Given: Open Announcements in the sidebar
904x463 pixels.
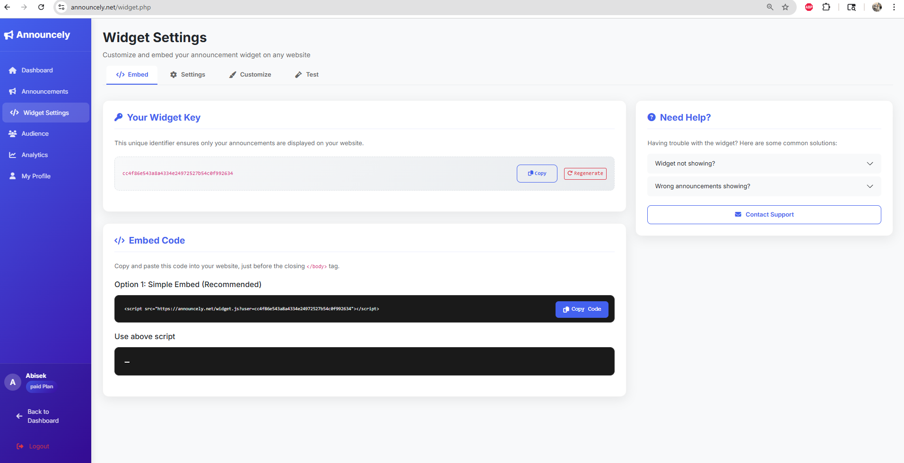Looking at the screenshot, I should click(x=46, y=91).
